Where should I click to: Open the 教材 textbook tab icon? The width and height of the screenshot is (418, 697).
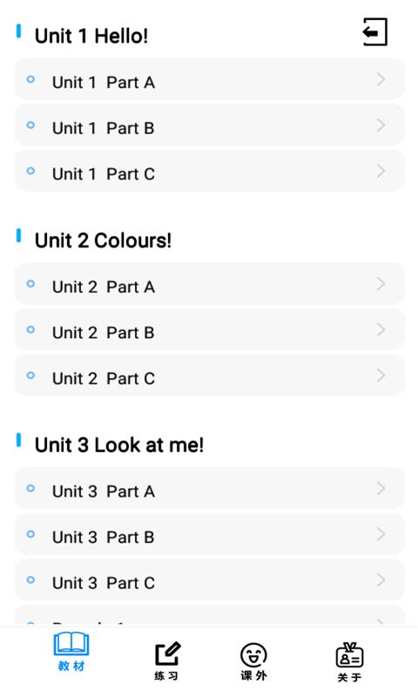[71, 644]
